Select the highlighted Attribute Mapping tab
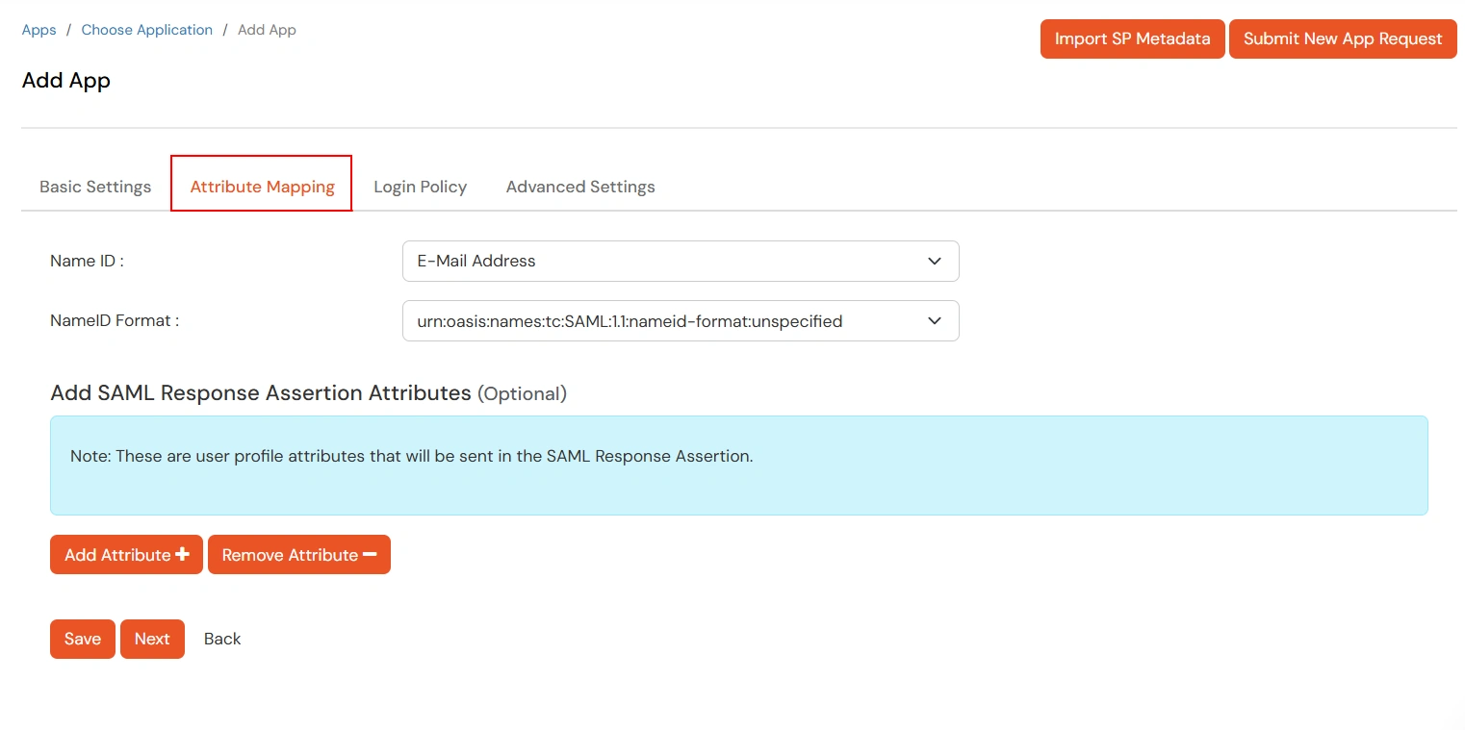The width and height of the screenshot is (1465, 730). pyautogui.click(x=261, y=186)
